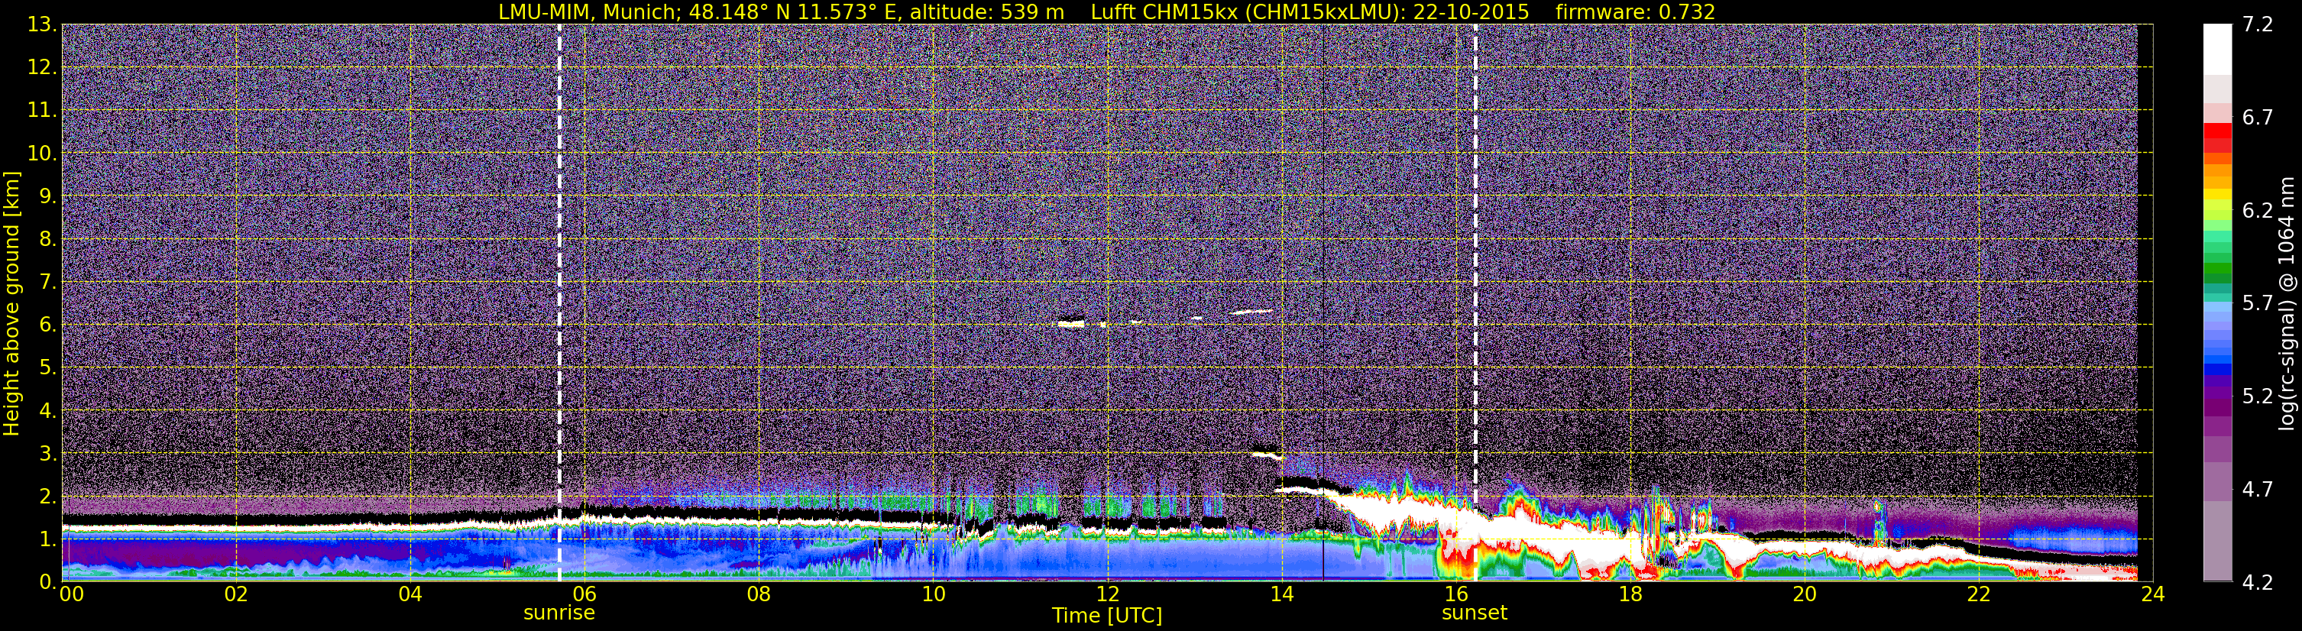Click the time axis tick label 00
Image resolution: width=2302 pixels, height=631 pixels.
[x=72, y=594]
